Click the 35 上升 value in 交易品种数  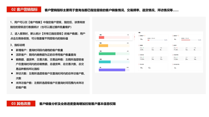coord(187,59)
